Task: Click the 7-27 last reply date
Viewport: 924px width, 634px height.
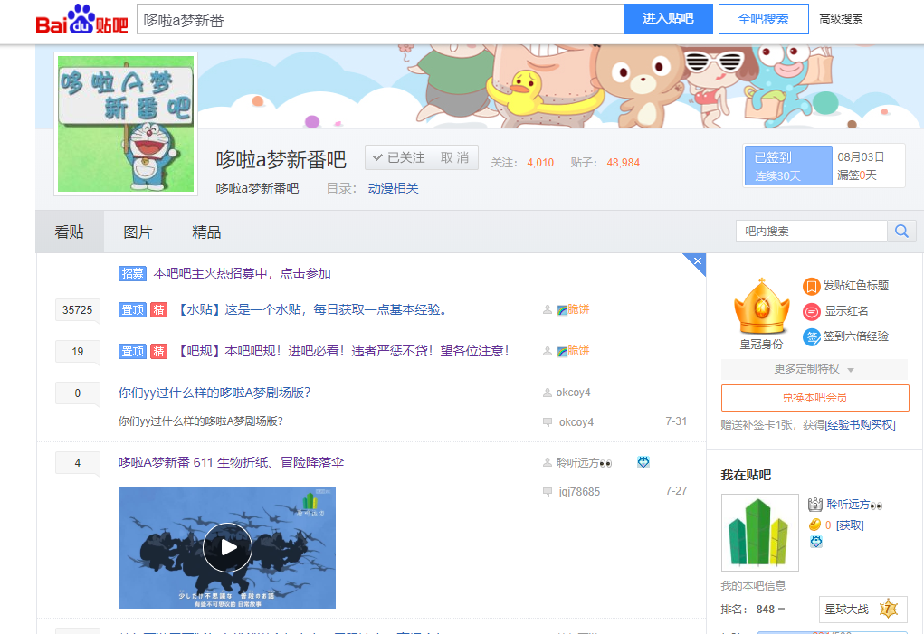Action: coord(676,491)
